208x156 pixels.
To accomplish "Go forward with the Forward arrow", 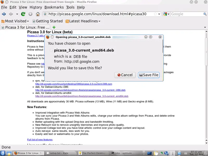I will [x=11, y=14].
